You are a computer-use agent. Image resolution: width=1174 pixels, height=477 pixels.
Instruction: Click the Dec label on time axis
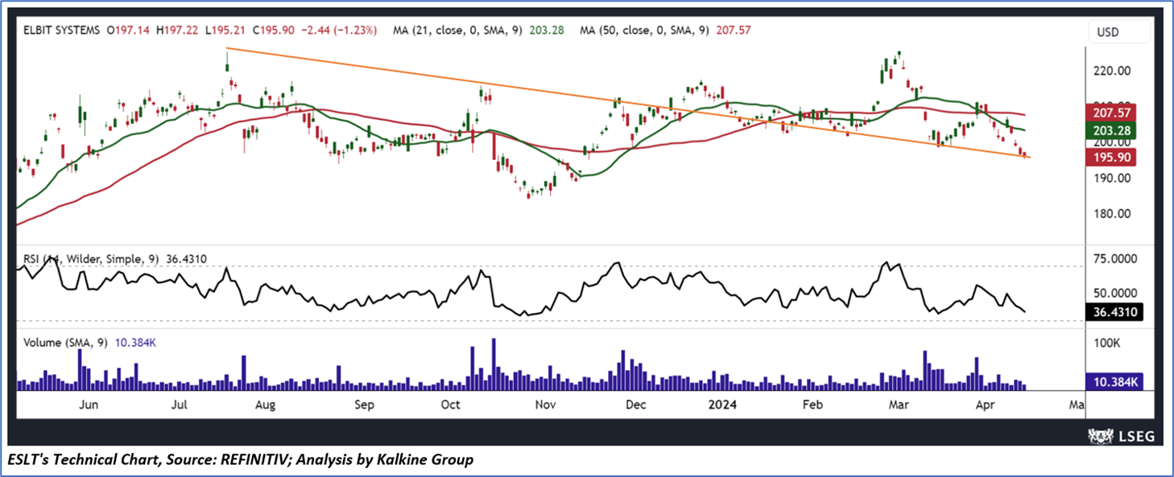click(636, 405)
